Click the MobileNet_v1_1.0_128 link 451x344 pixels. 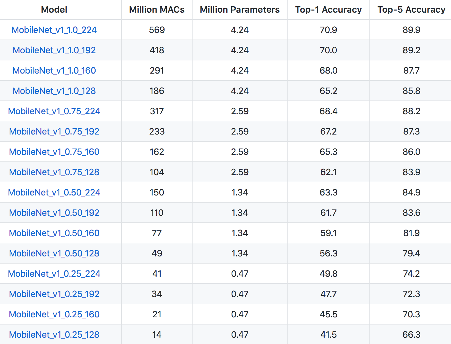[54, 91]
